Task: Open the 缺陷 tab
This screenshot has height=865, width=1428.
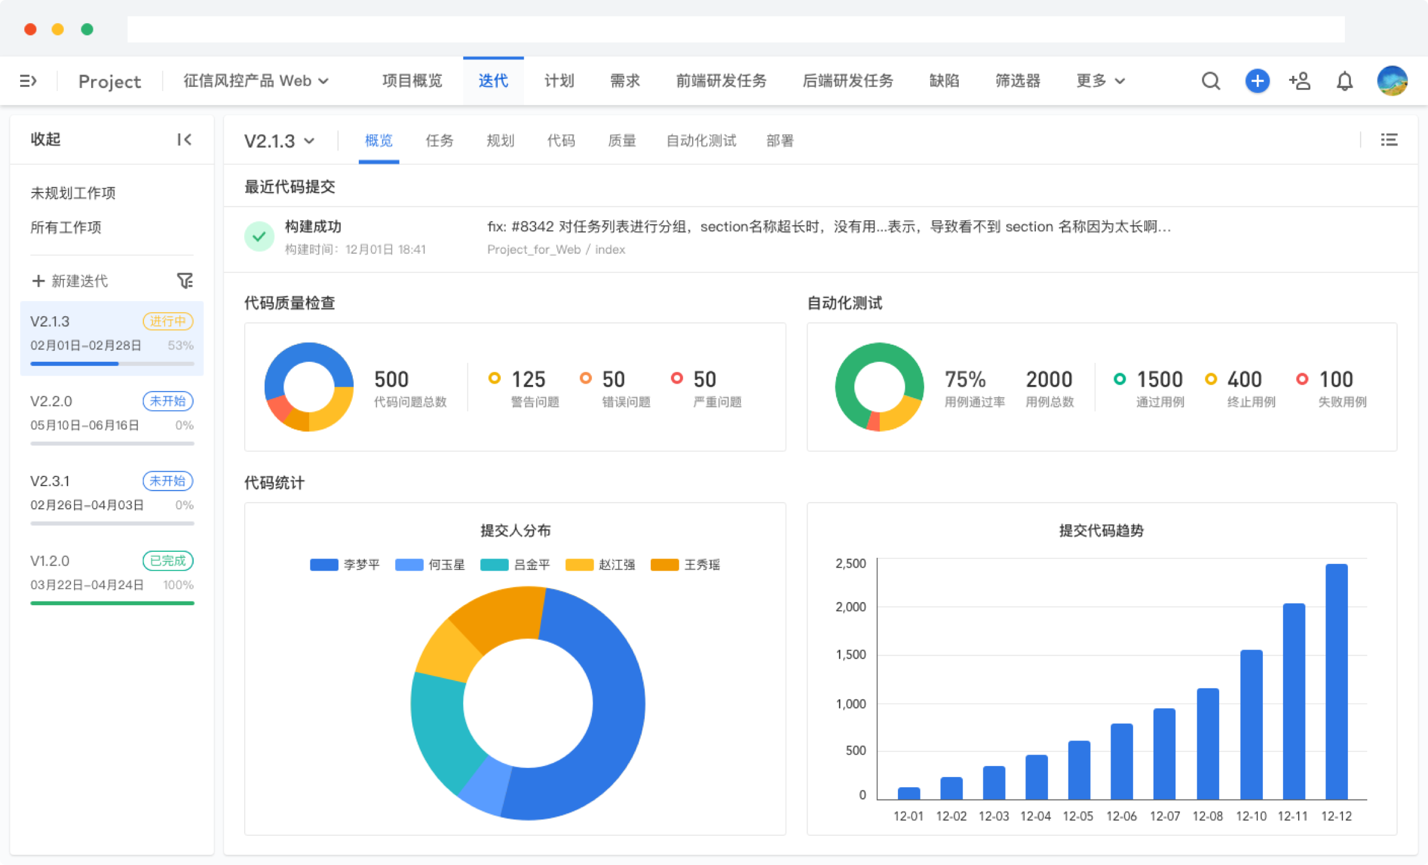Action: pos(944,81)
